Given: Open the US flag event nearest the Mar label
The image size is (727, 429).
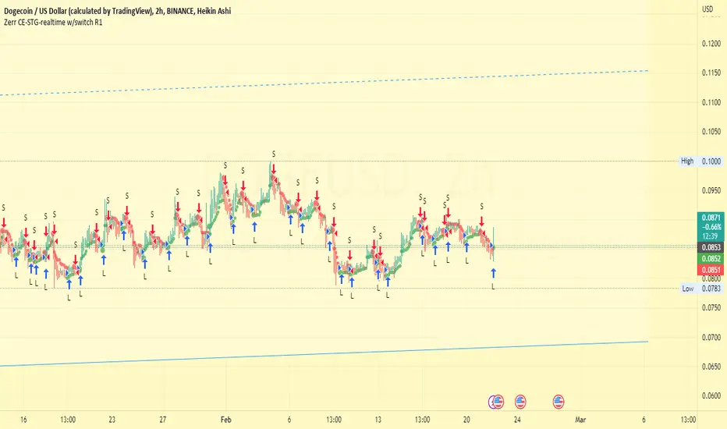Looking at the screenshot, I should (559, 402).
